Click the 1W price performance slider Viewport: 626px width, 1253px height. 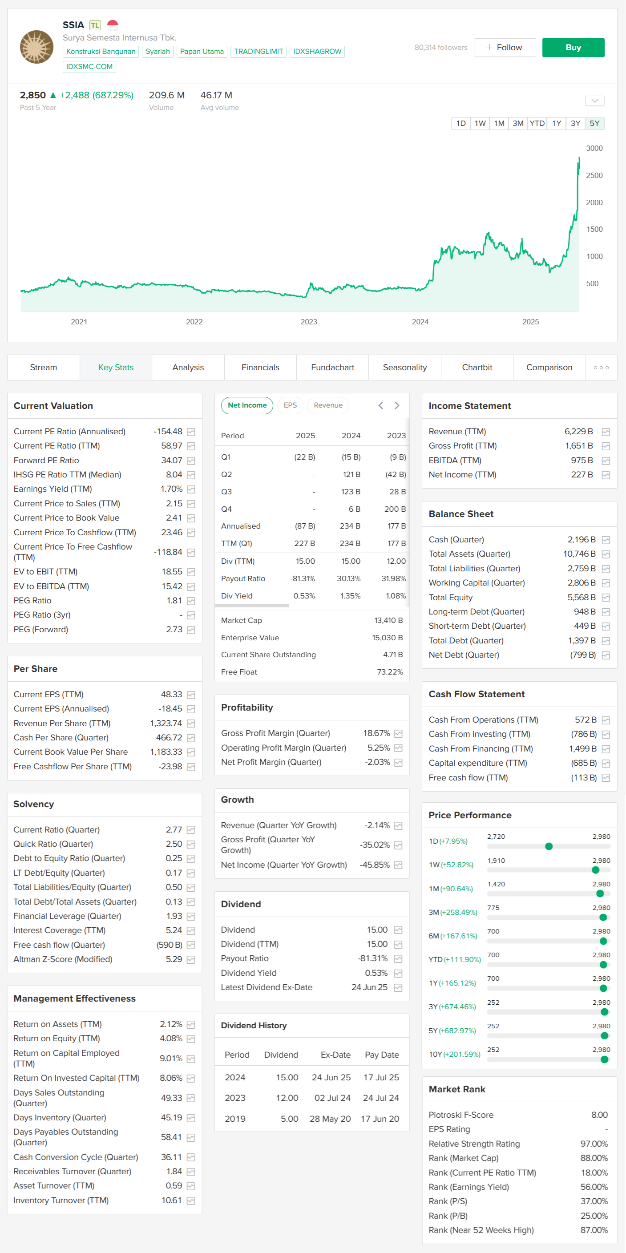(x=549, y=870)
